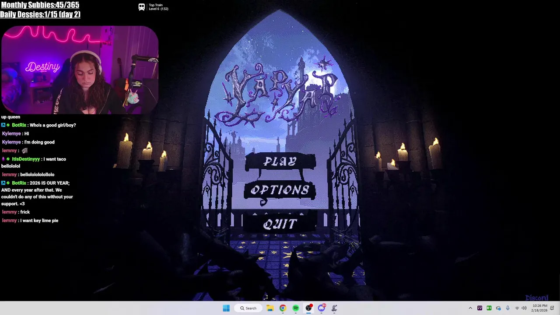Viewport: 560px width, 315px height.
Task: Click lemmy's 'frick' chat message
Action: (x=16, y=212)
